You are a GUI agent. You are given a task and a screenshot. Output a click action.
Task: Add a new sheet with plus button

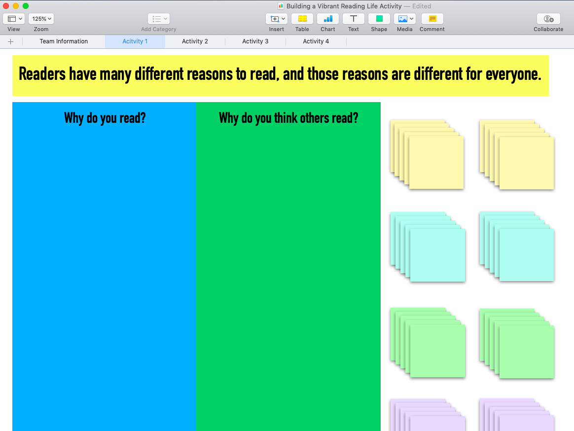pos(11,41)
